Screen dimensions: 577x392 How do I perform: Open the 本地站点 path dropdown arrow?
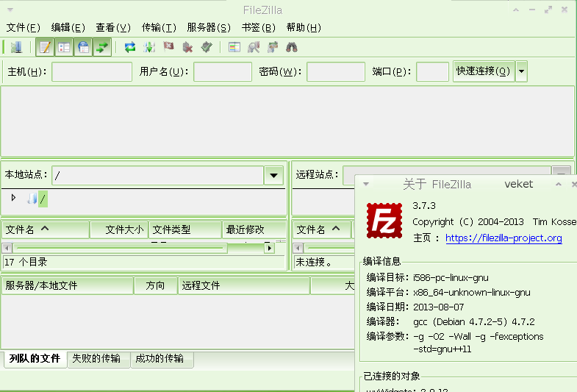point(273,175)
